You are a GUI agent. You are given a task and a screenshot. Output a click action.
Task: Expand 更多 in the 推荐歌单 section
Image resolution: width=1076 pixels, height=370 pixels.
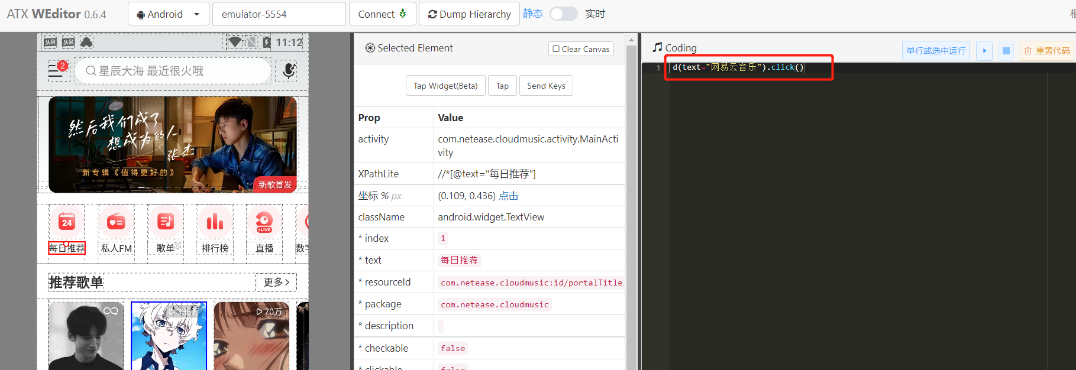click(x=276, y=282)
